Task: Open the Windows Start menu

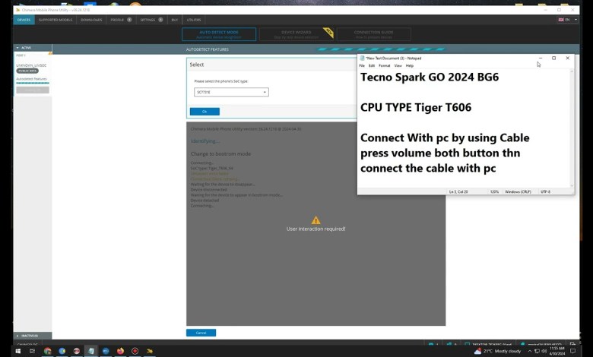Action: pos(17,351)
